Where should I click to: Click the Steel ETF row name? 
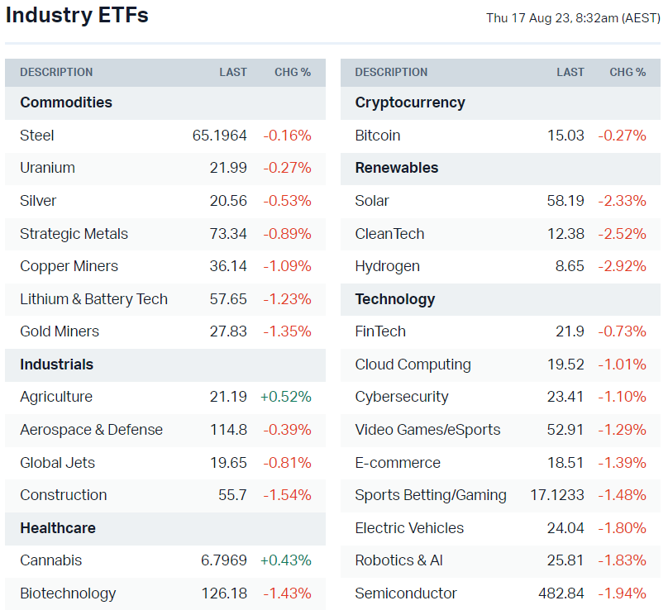[37, 136]
